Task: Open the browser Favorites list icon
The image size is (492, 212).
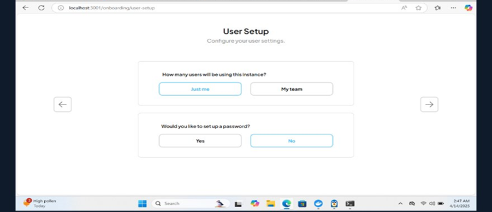Action: click(x=438, y=8)
